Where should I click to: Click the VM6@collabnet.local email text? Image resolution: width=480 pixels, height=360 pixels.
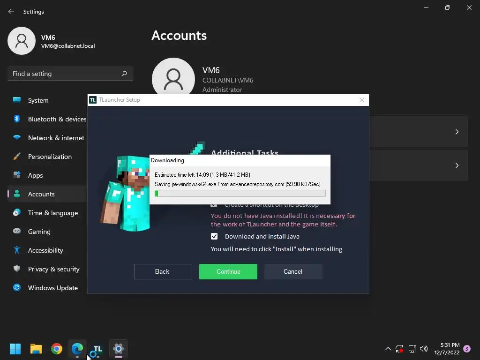[x=68, y=46]
